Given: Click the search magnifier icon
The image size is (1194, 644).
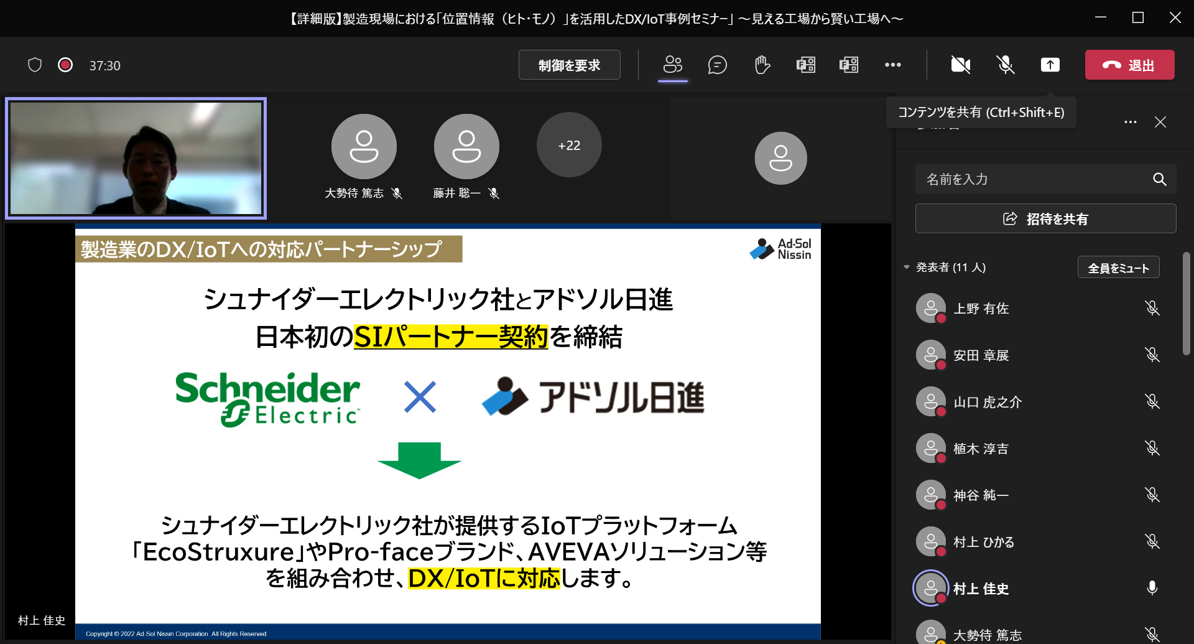Looking at the screenshot, I should point(1159,179).
